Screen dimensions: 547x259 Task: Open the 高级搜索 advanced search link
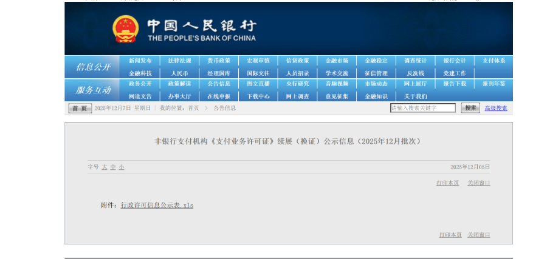[x=495, y=108]
